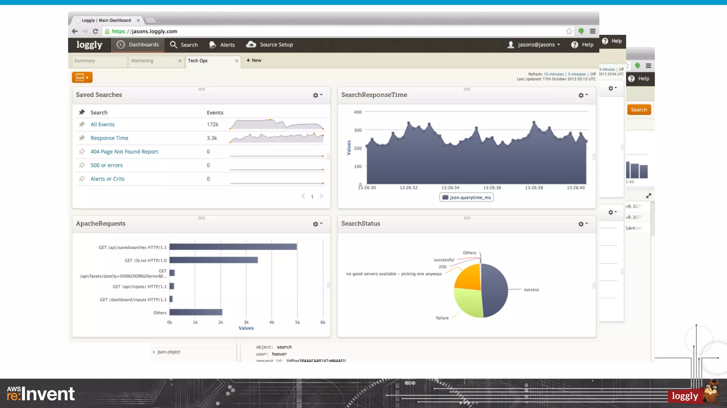Click the Help question mark icon
The height and width of the screenshot is (408, 727).
(x=574, y=45)
